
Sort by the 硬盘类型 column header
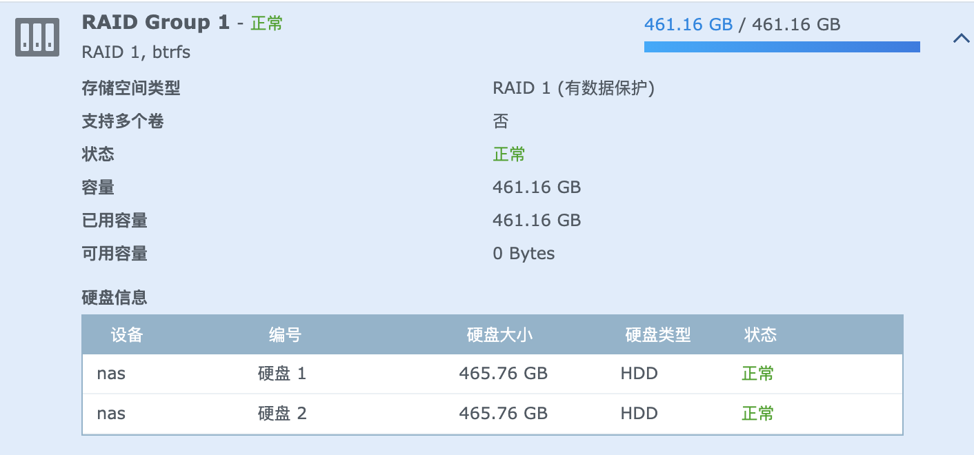click(x=657, y=335)
